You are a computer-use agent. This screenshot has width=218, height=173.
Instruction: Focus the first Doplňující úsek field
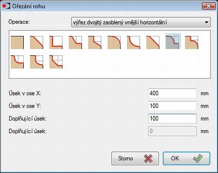(x=172, y=118)
